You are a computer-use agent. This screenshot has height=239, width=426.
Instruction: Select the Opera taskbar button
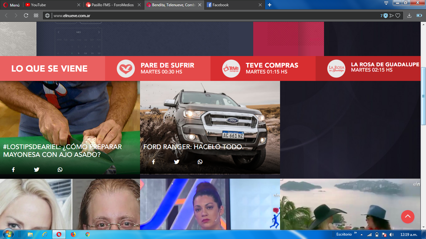(x=59, y=234)
